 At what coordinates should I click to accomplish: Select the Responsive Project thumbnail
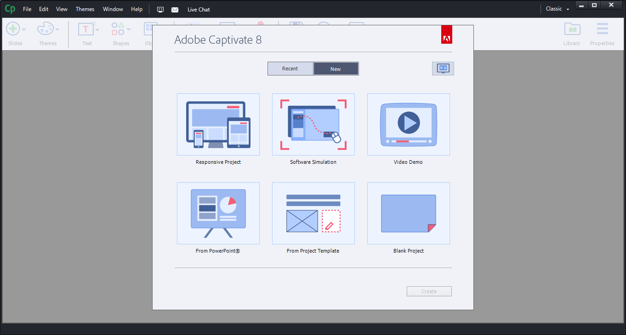click(x=218, y=124)
